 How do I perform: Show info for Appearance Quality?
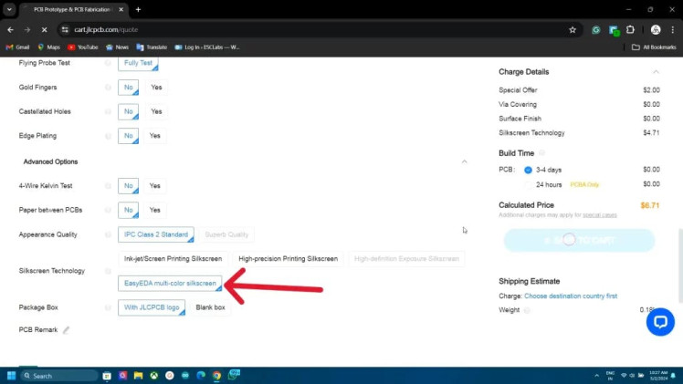click(108, 234)
